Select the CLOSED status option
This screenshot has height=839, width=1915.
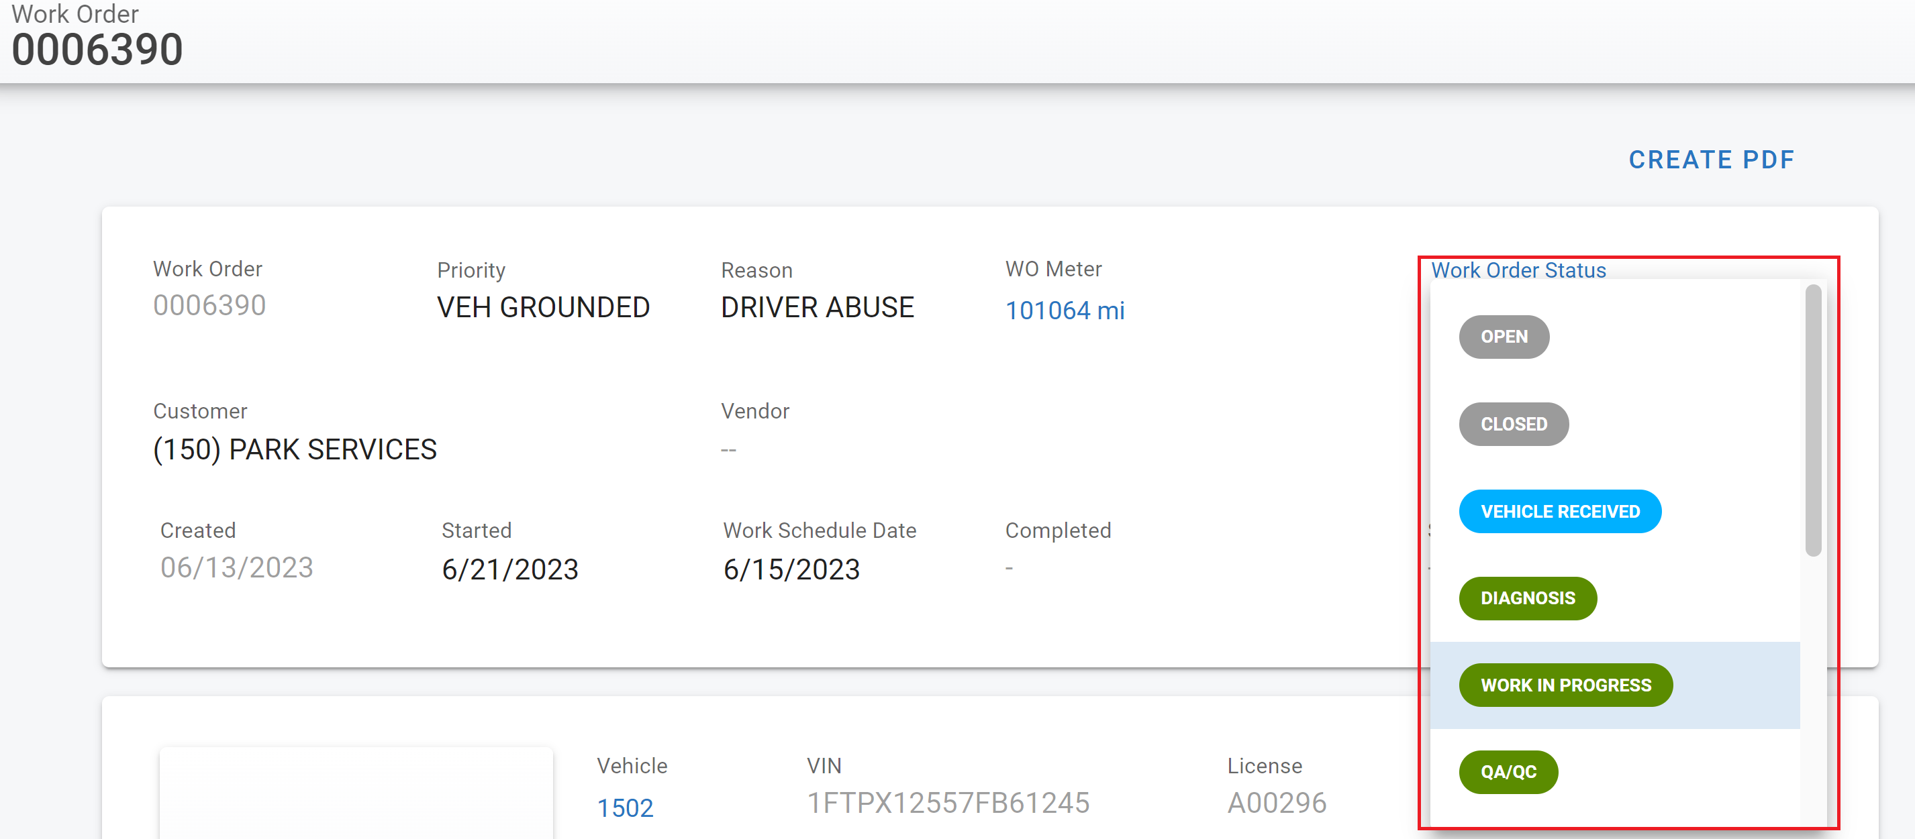point(1513,425)
